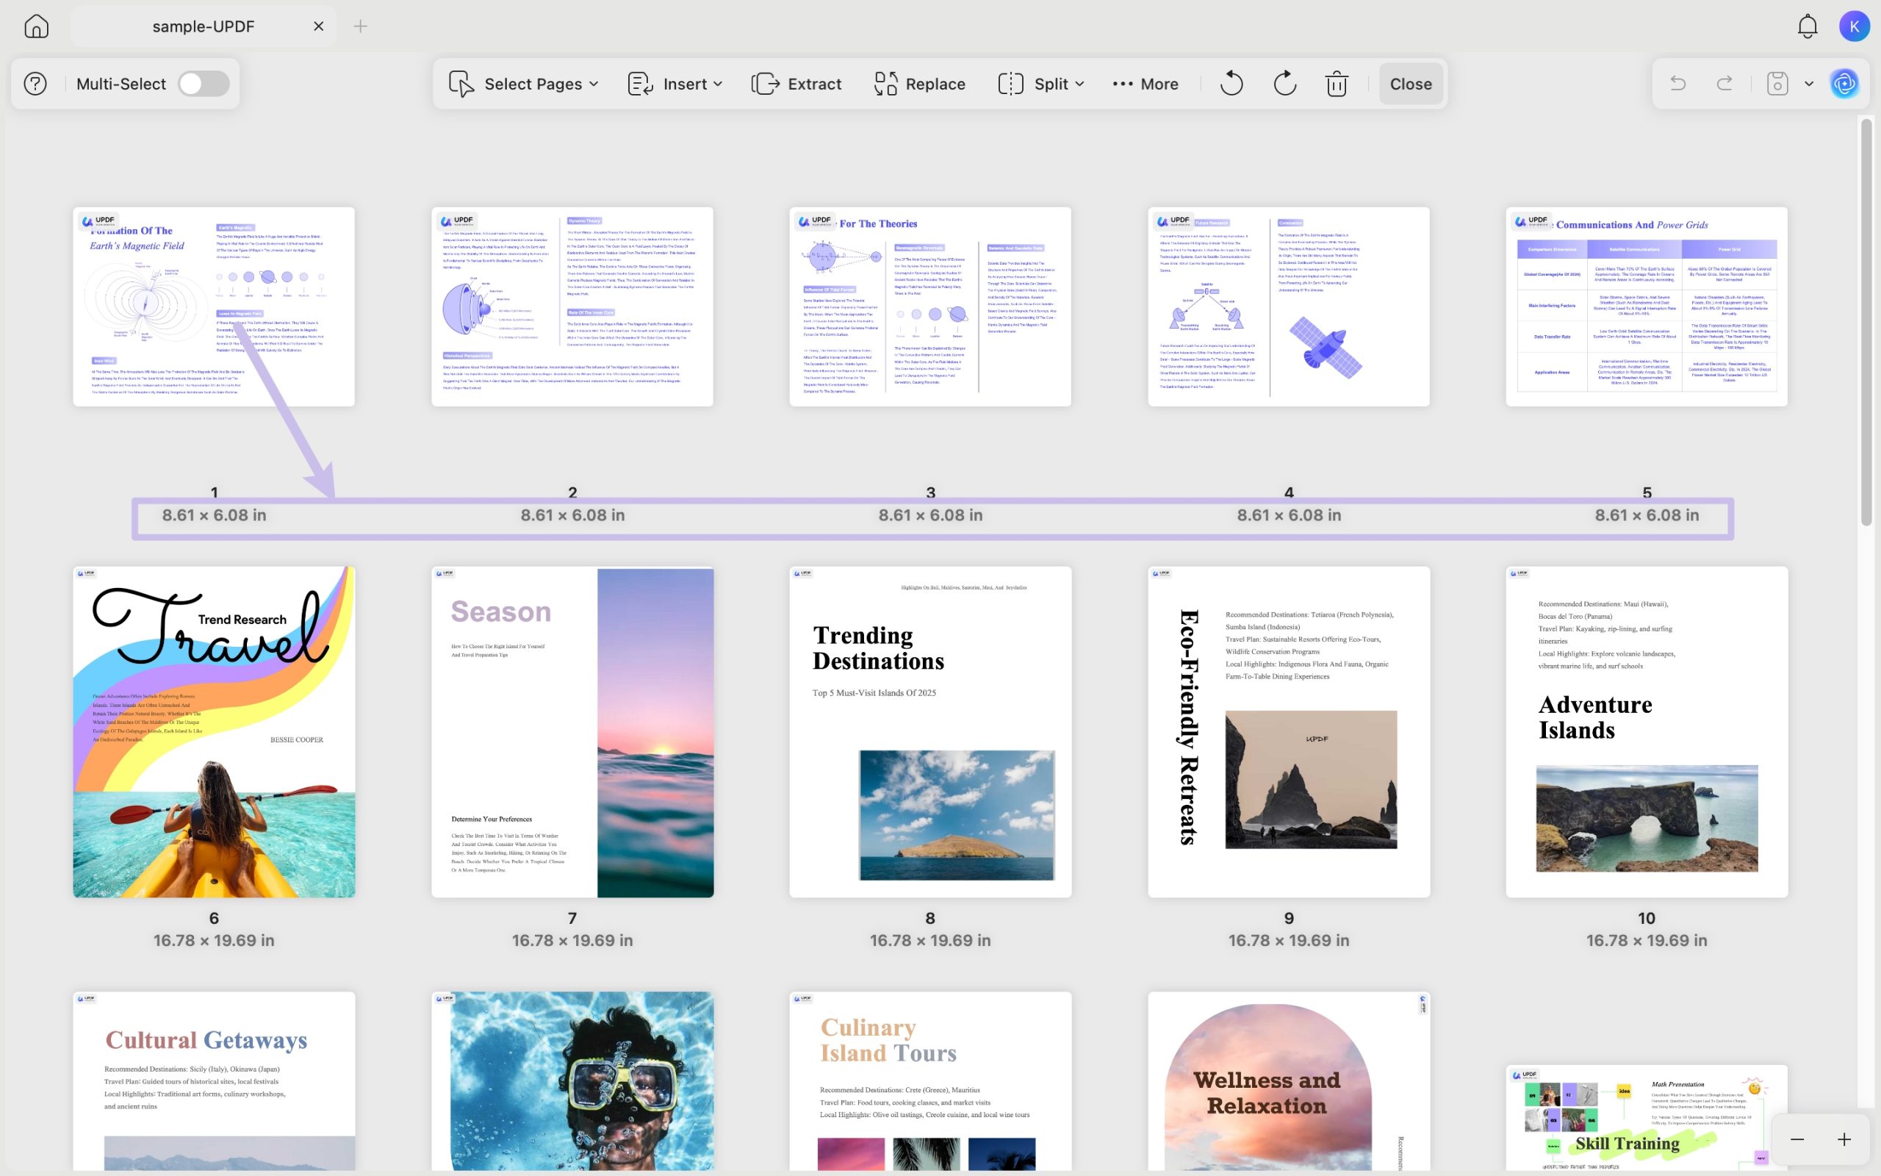
Task: Expand the save options chevron
Action: click(1809, 83)
